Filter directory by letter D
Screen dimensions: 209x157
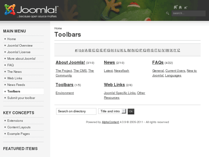click(98, 50)
